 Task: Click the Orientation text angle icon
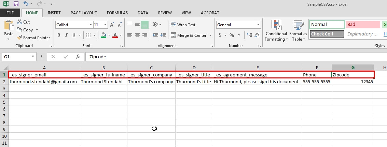pyautogui.click(x=155, y=25)
